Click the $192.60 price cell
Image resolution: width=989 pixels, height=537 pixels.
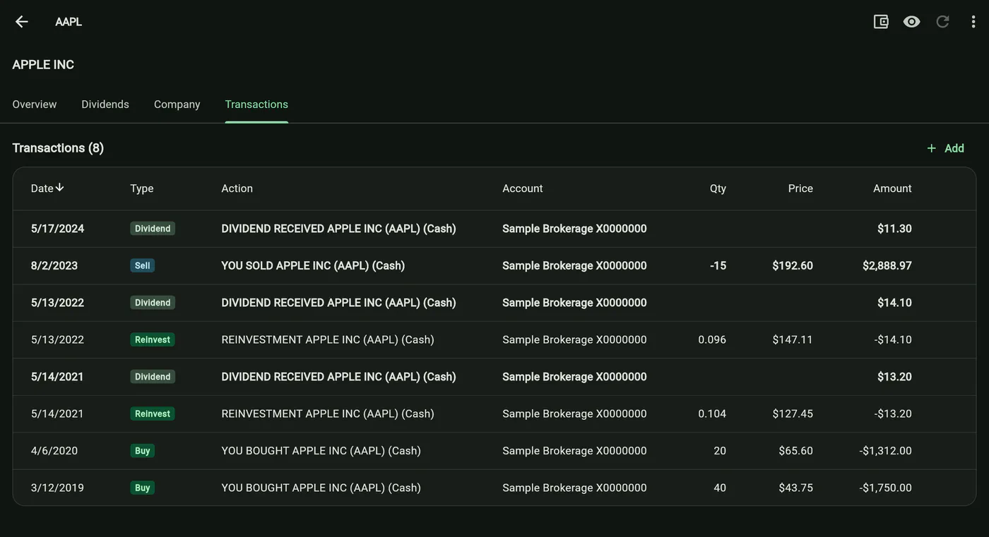pos(793,266)
